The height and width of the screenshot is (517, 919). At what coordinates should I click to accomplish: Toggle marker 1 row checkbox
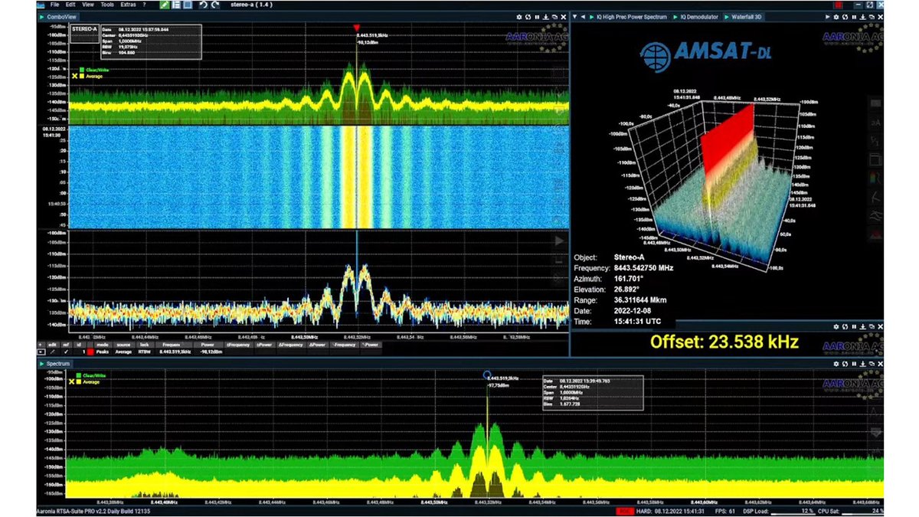click(x=41, y=352)
